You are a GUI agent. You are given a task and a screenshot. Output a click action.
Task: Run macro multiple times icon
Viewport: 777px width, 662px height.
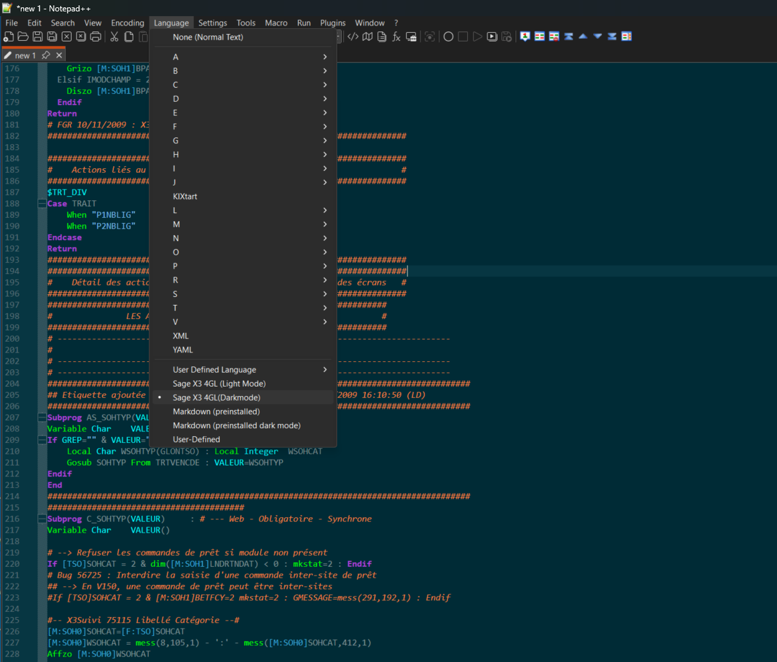pyautogui.click(x=492, y=37)
